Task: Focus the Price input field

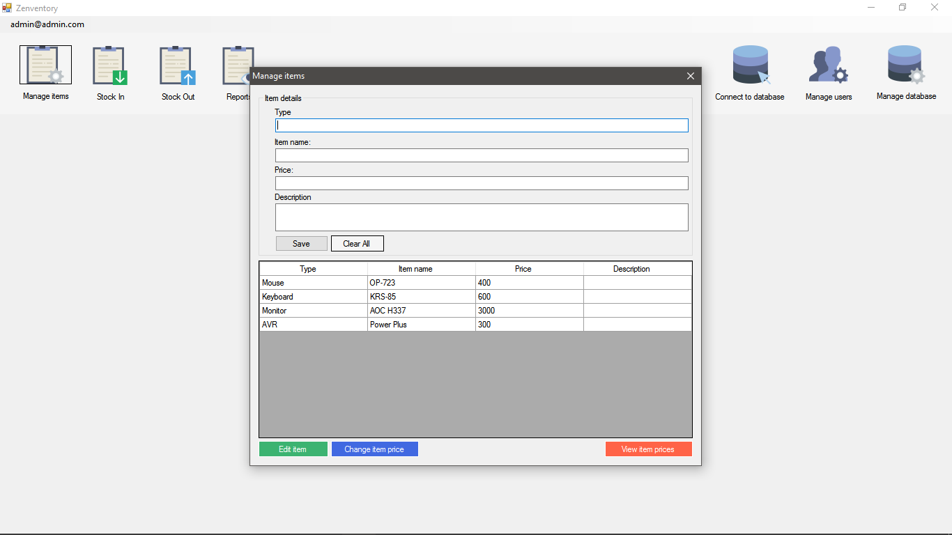Action: click(x=482, y=183)
